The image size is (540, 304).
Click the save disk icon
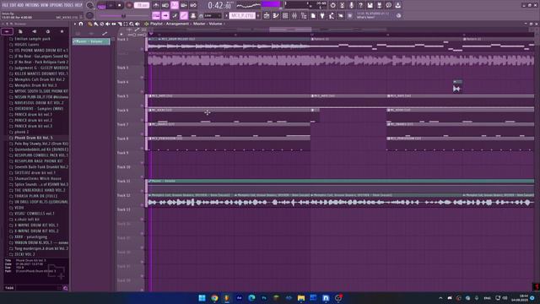tap(370, 5)
